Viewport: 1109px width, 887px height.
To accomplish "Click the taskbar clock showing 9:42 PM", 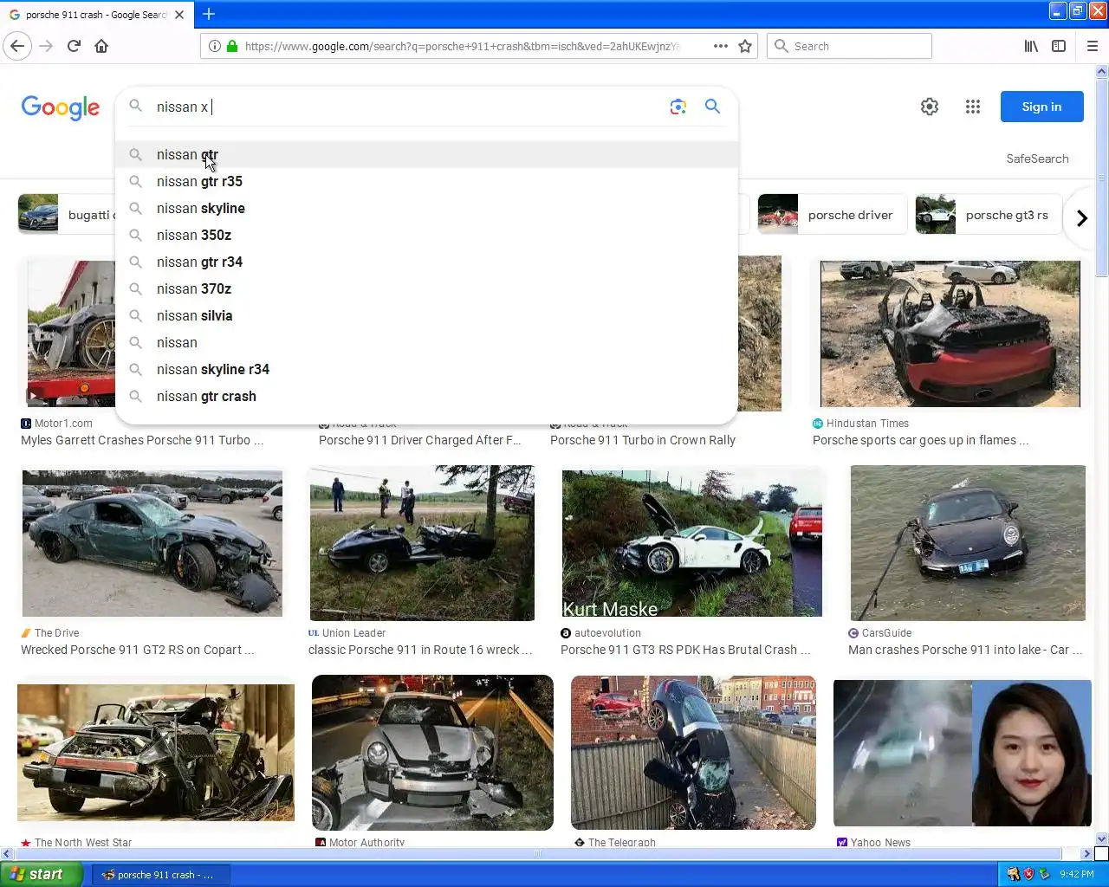I will click(x=1077, y=875).
